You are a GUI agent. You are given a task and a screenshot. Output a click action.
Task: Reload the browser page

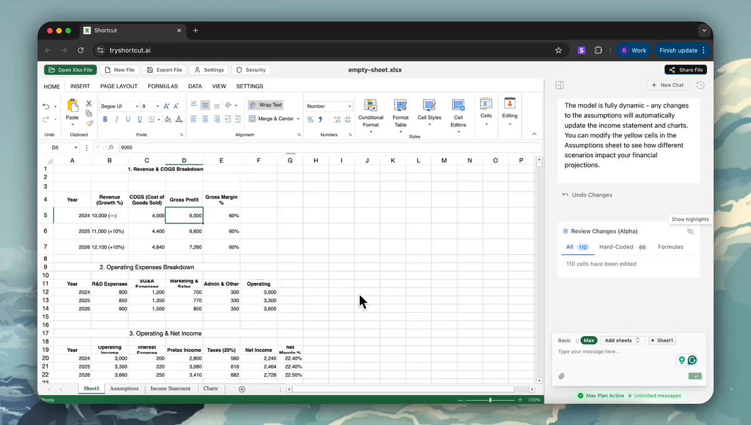[81, 50]
